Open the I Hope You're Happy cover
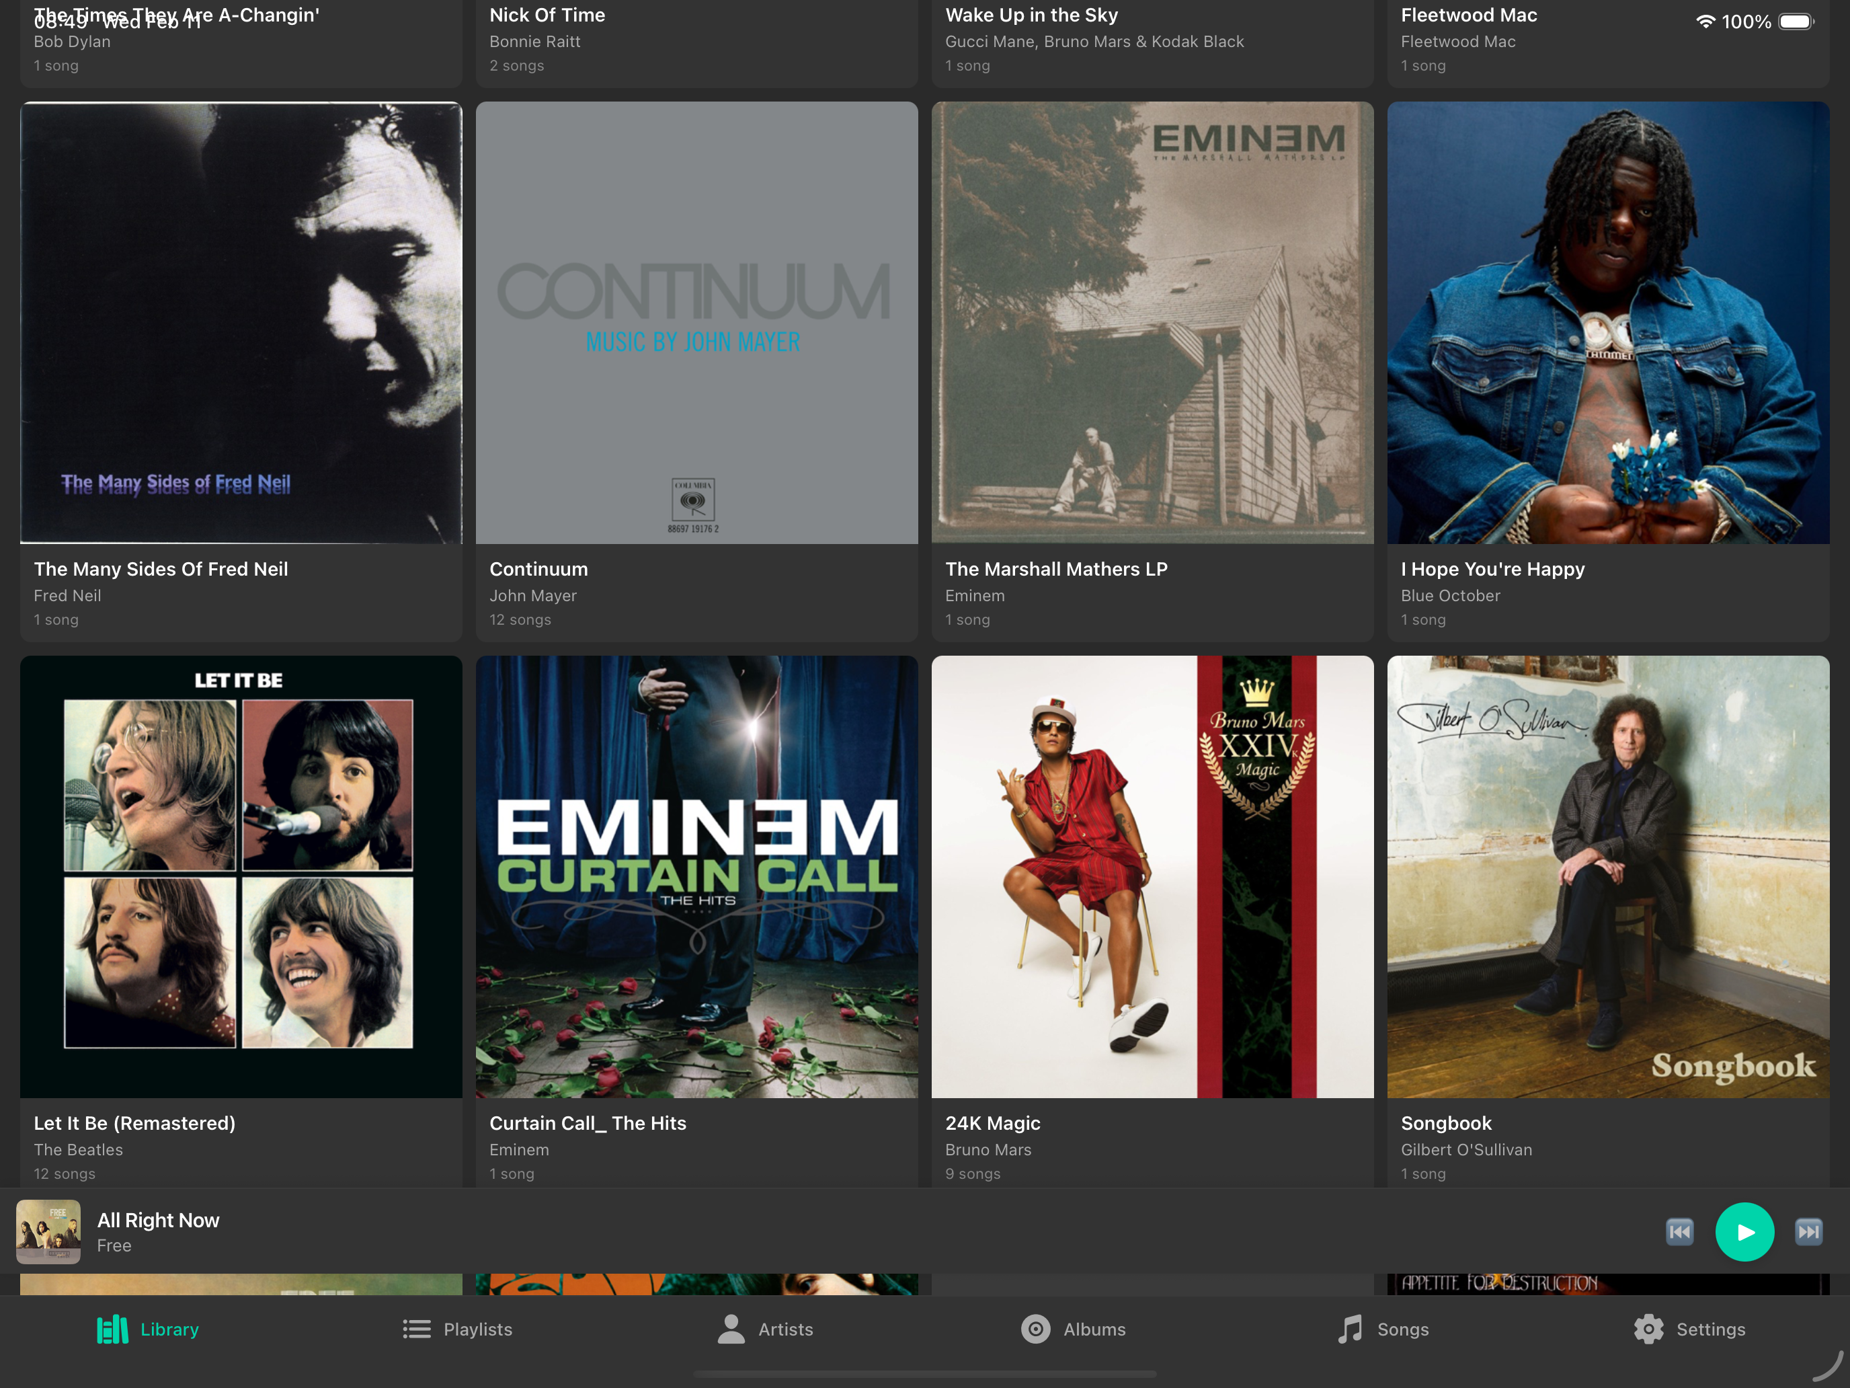Viewport: 1850px width, 1388px height. 1608,323
